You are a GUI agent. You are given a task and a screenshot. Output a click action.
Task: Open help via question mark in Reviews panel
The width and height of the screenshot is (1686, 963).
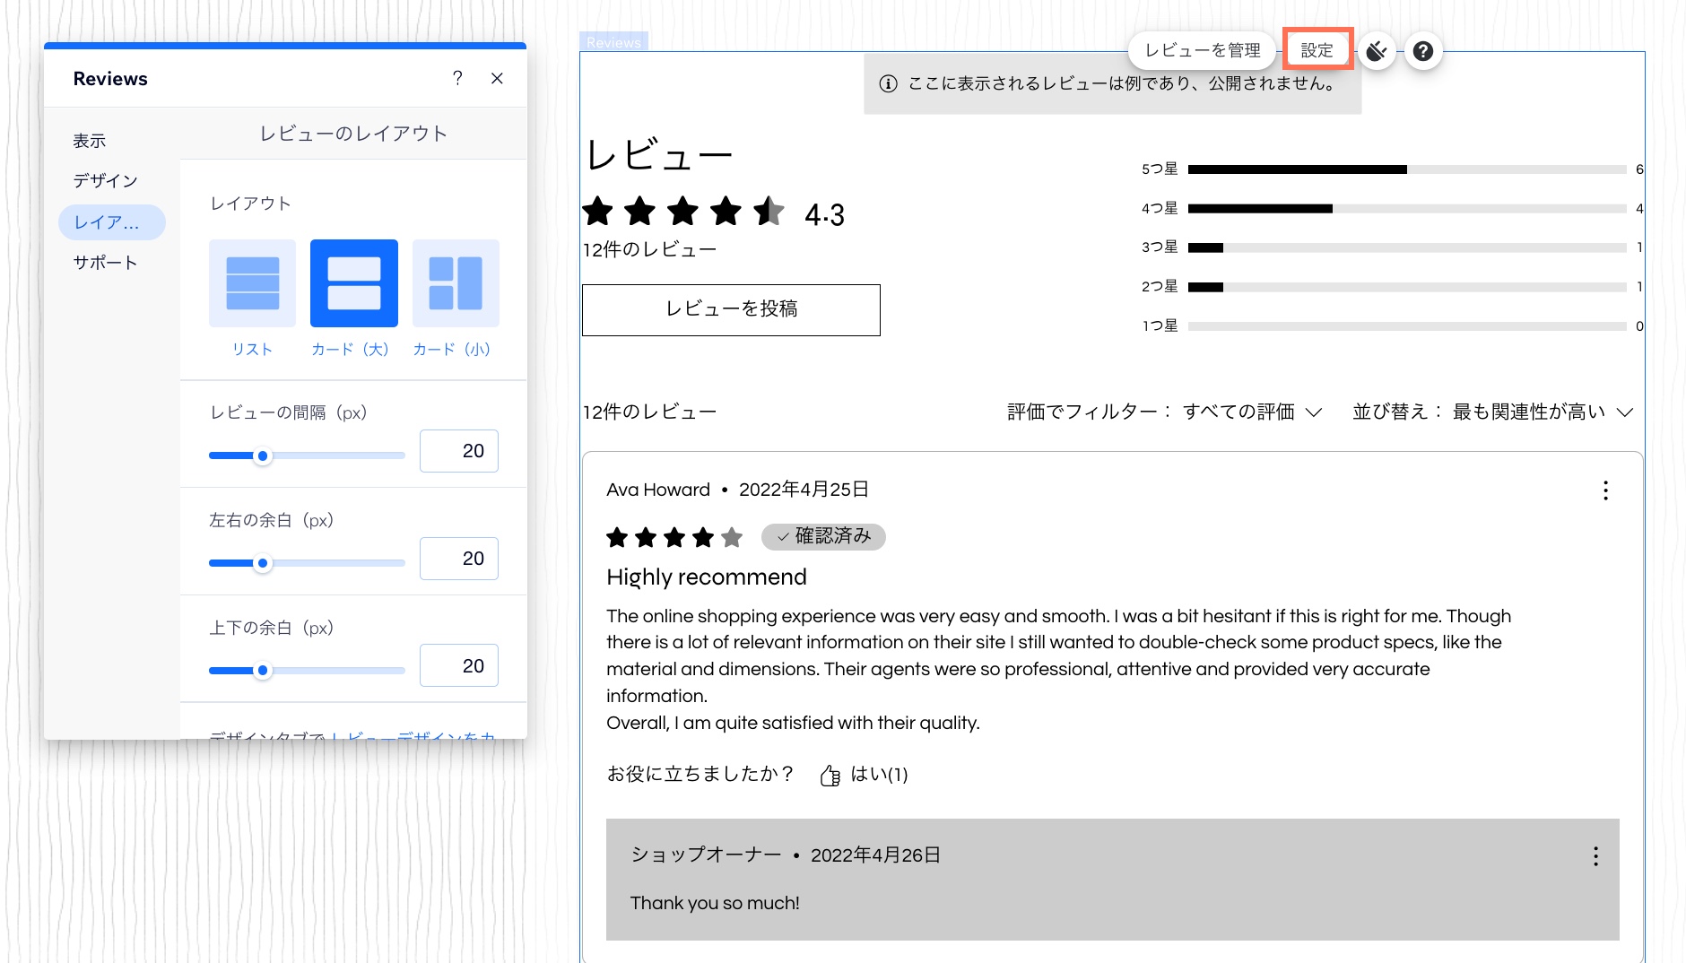point(459,79)
